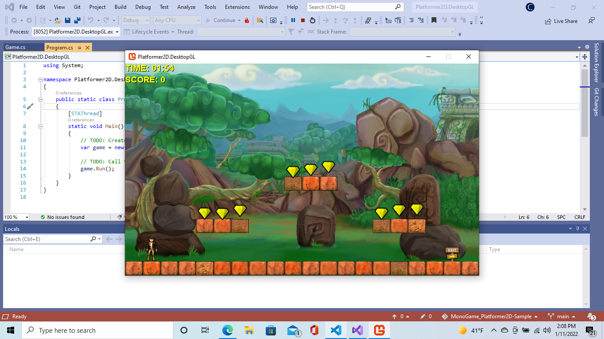Collapse the namespace block on line 3
The width and height of the screenshot is (604, 339).
coord(41,79)
